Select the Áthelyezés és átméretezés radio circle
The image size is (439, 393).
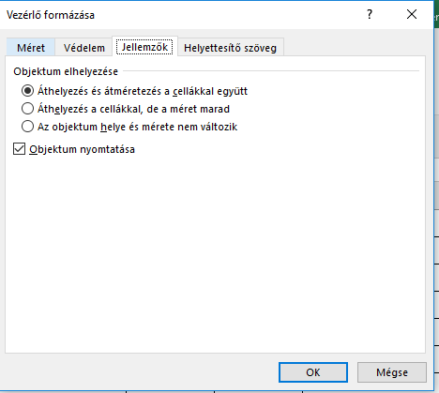(27, 91)
